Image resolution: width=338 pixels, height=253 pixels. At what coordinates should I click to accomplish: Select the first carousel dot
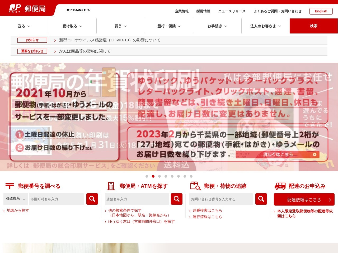(x=147, y=176)
